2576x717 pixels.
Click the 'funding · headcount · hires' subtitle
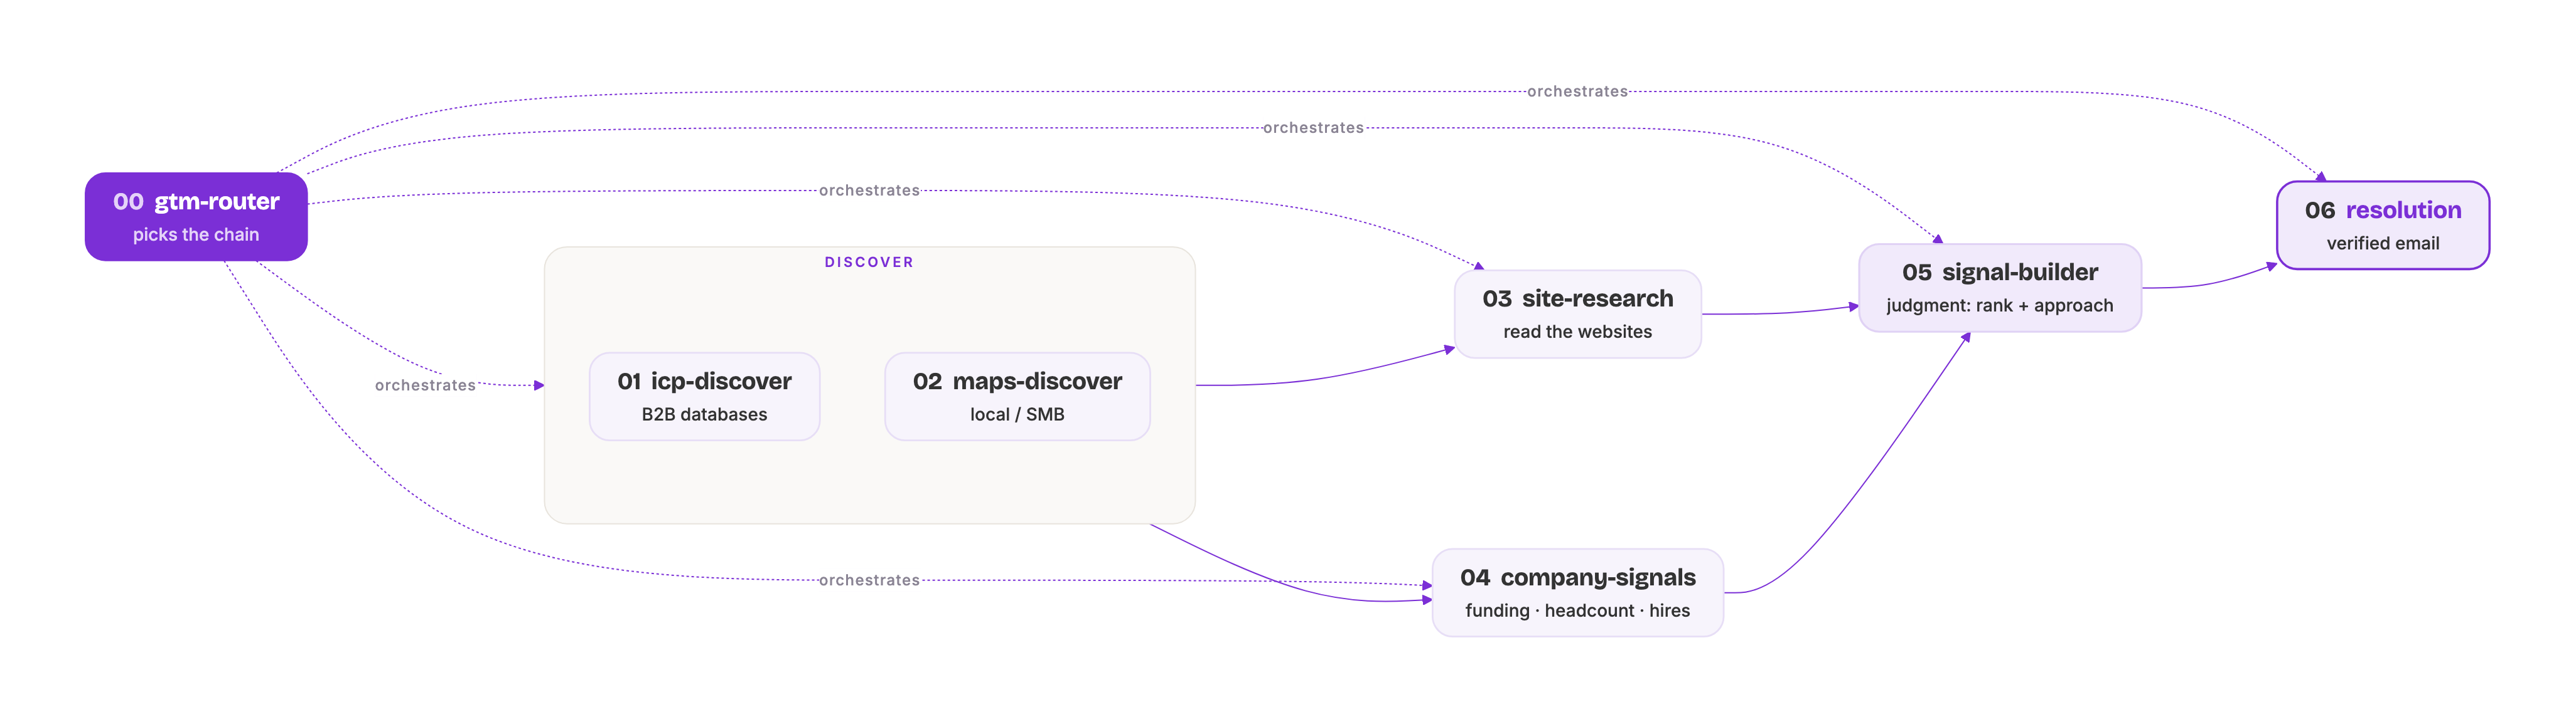[x=1577, y=610]
